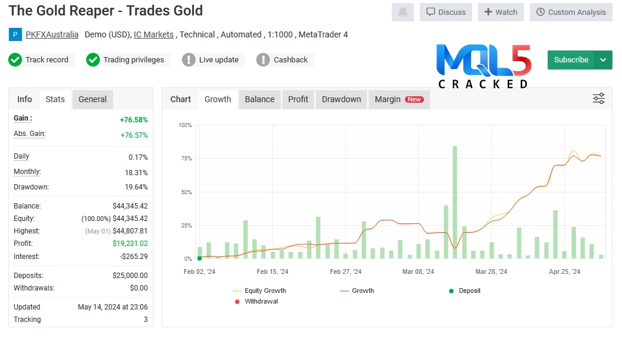
Task: Open the PKFXAustralia profile link
Action: point(52,34)
